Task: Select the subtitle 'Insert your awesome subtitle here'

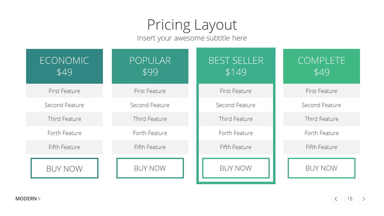Action: tap(192, 38)
